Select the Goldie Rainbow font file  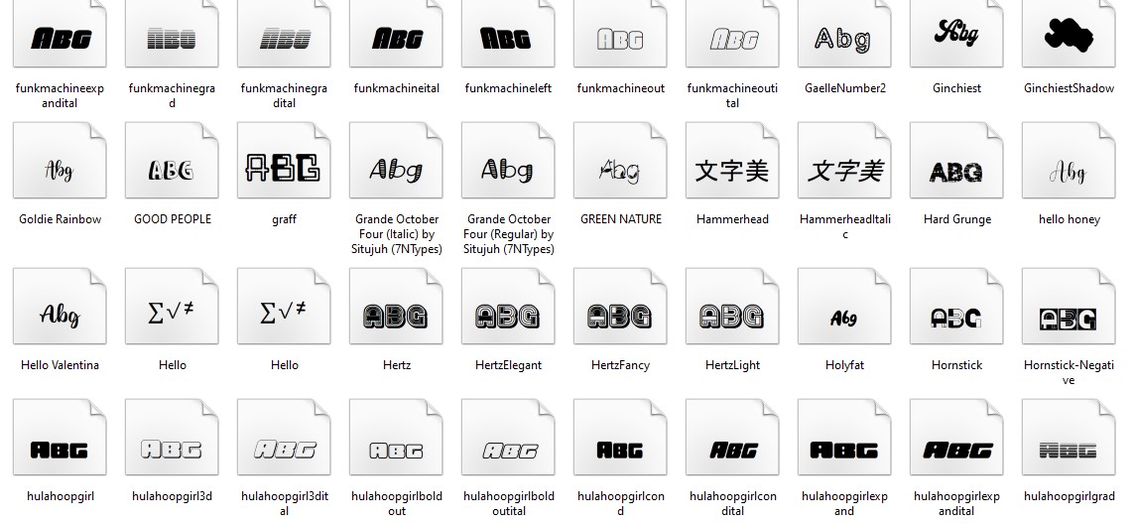click(x=60, y=170)
